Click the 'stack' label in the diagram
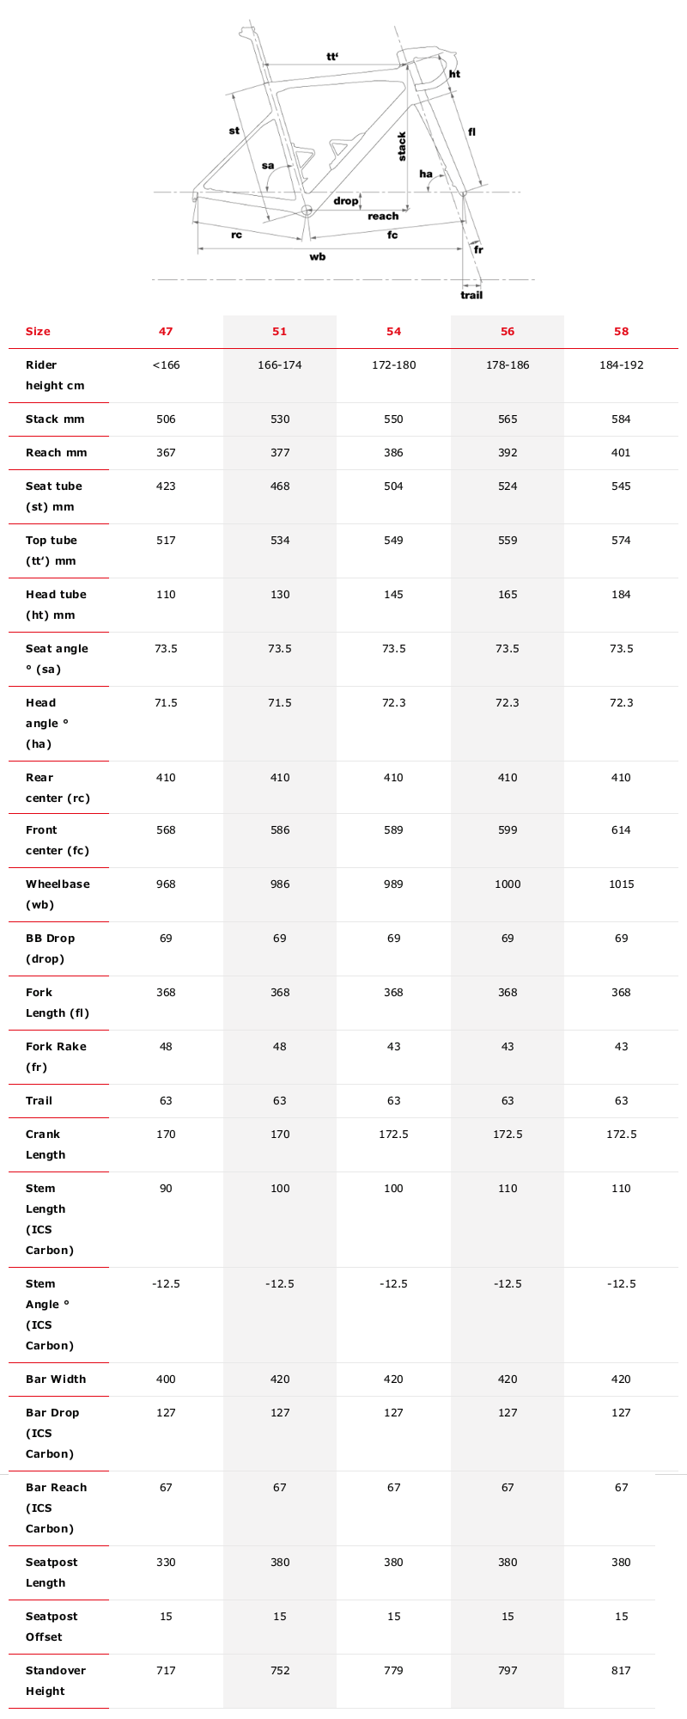687x1719 pixels. (401, 146)
